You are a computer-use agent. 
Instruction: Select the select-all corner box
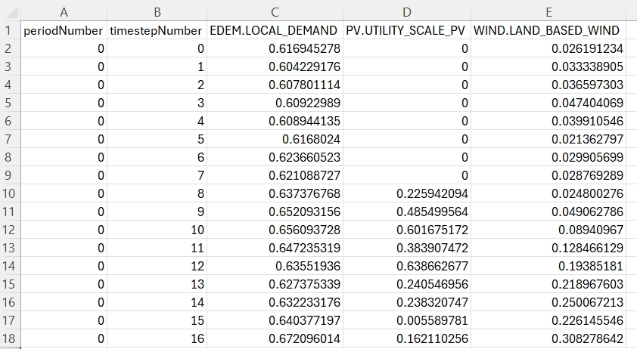click(9, 11)
